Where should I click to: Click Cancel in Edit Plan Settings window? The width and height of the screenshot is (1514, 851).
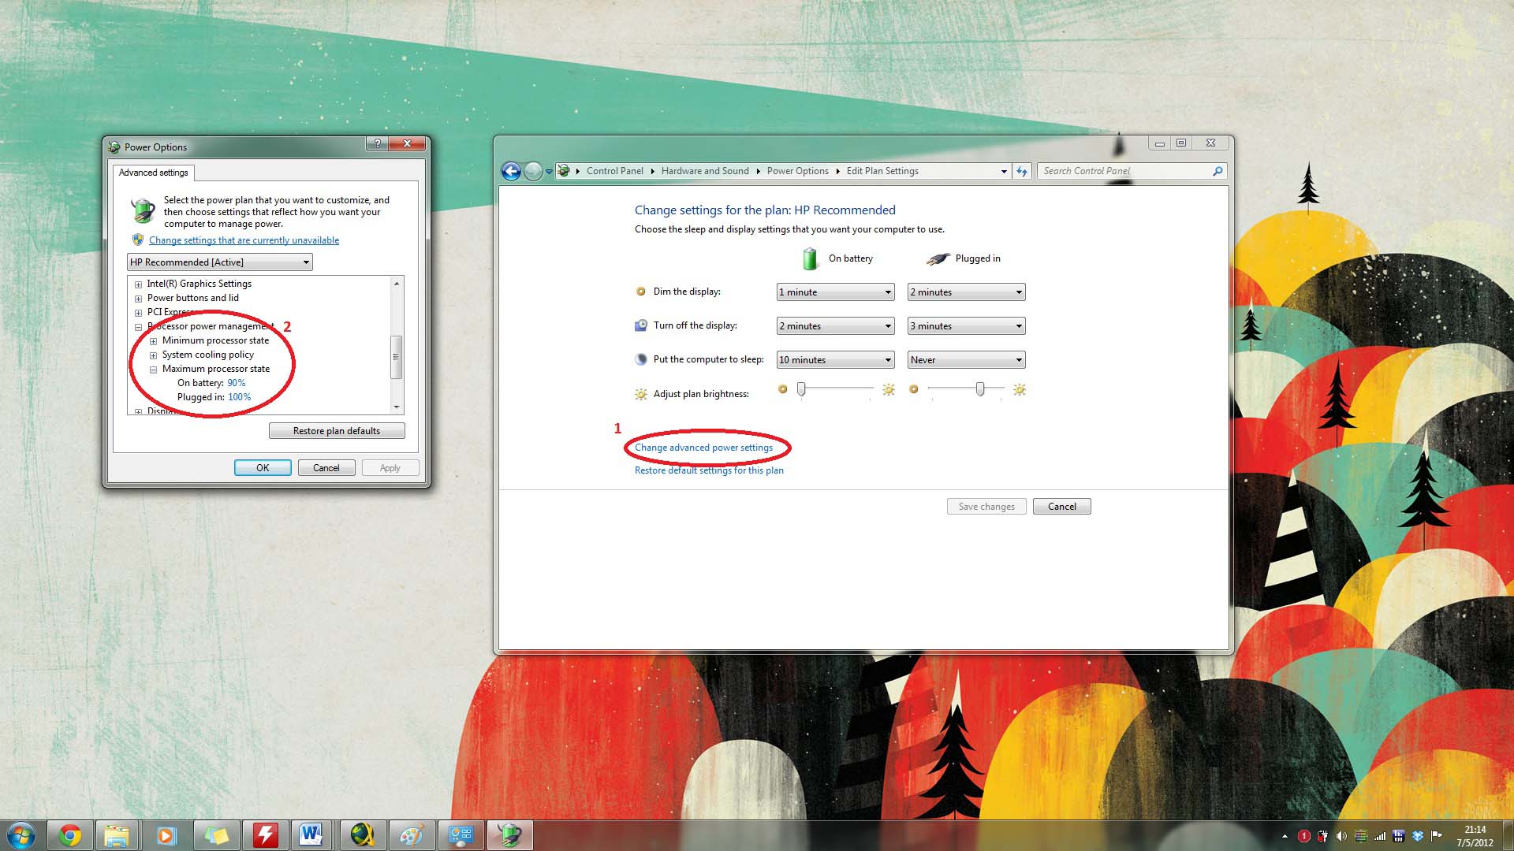click(1061, 507)
